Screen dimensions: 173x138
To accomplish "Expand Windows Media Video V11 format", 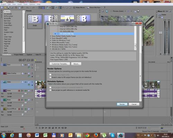I will (51, 47).
